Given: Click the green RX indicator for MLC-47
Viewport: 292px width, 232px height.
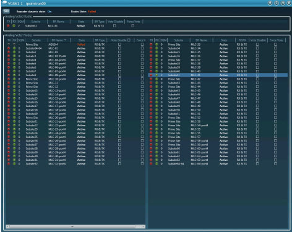Looking at the screenshot, I should click(x=157, y=98).
